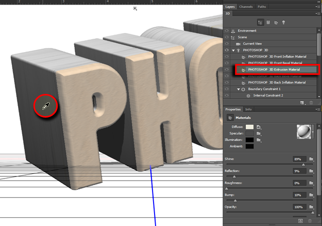Filter 3D panel by lights
The height and width of the screenshot is (226, 322).
[x=284, y=22]
